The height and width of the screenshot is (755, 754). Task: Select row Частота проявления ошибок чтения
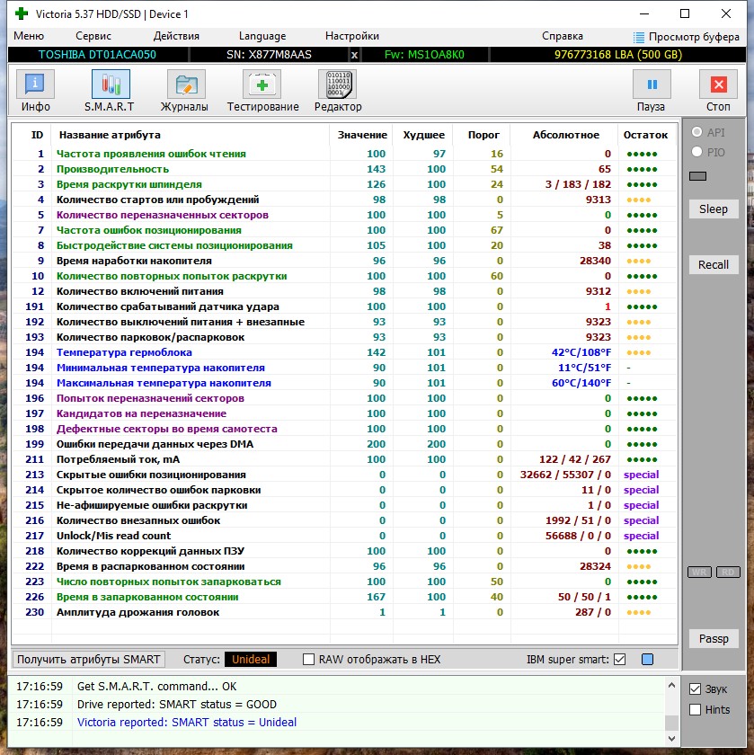344,154
